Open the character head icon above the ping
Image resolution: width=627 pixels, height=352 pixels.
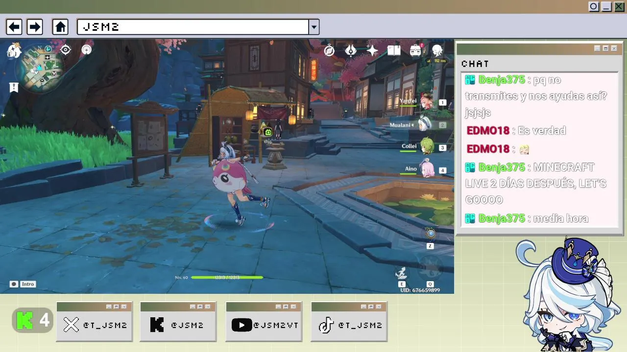tap(437, 50)
